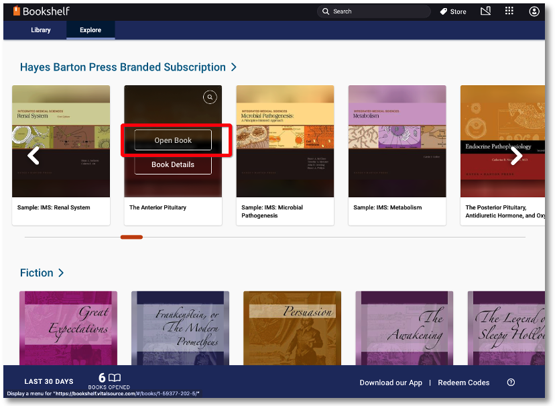Click the Open Book button
The height and width of the screenshot is (406, 555).
click(173, 140)
